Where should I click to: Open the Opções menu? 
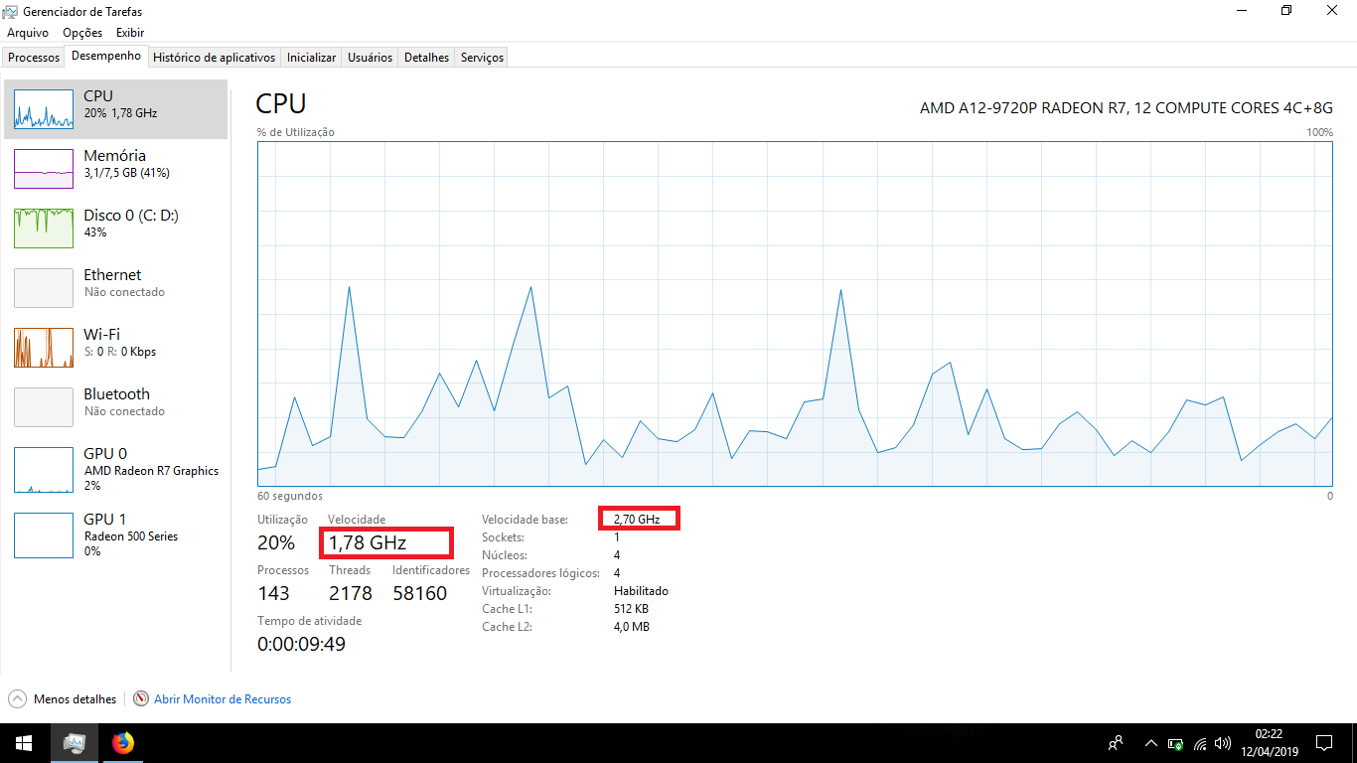pyautogui.click(x=82, y=33)
